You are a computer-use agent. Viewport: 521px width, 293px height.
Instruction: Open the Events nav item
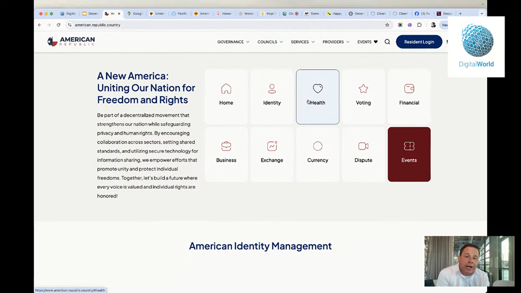[x=367, y=42]
